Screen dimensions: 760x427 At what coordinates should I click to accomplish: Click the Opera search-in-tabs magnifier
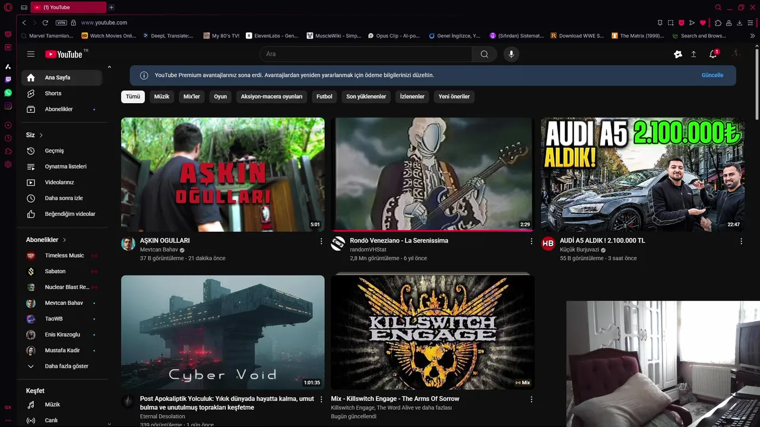[x=718, y=7]
